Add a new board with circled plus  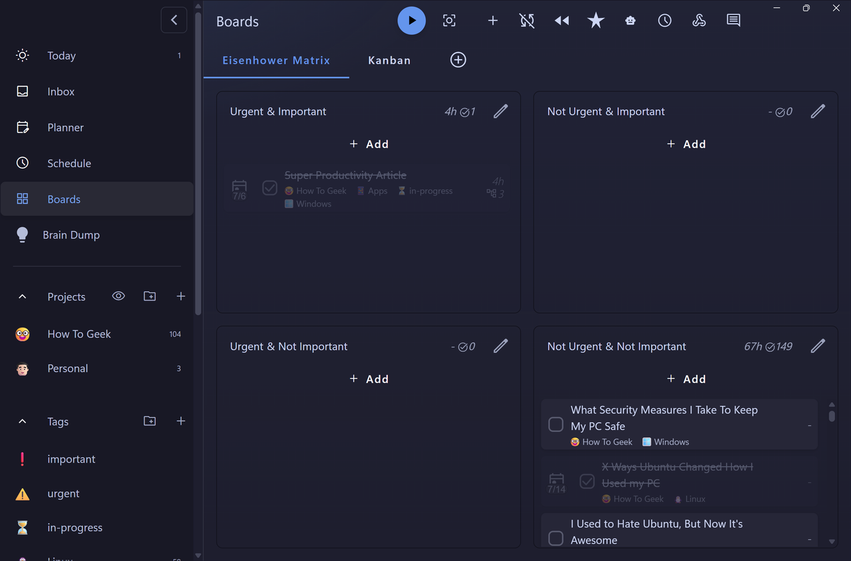[x=458, y=60]
